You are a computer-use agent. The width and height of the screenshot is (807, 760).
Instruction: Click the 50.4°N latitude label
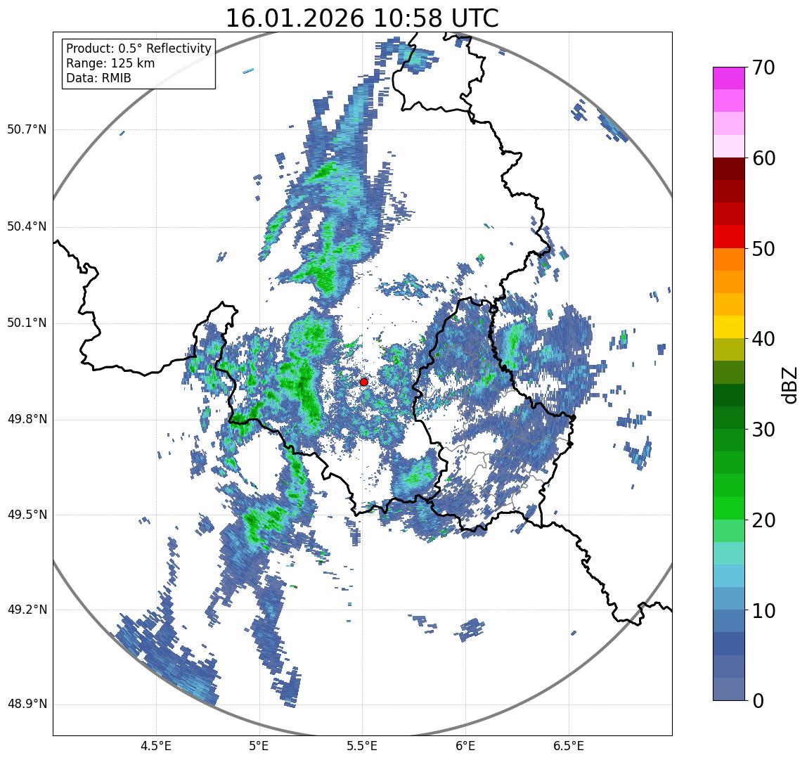pyautogui.click(x=26, y=226)
